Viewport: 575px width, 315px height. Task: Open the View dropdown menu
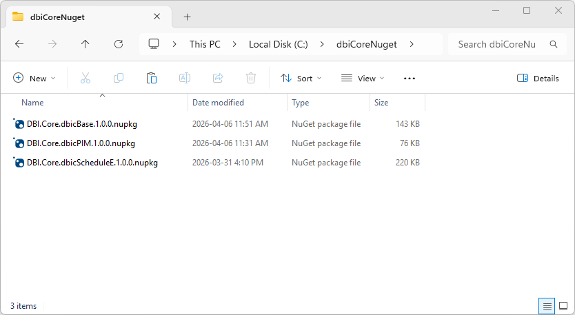coord(363,78)
